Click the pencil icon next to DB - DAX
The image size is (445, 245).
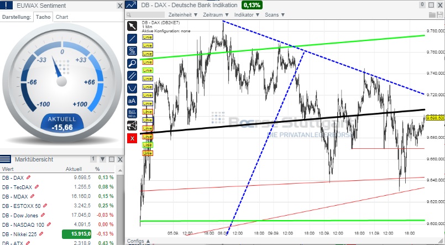click(x=28, y=178)
